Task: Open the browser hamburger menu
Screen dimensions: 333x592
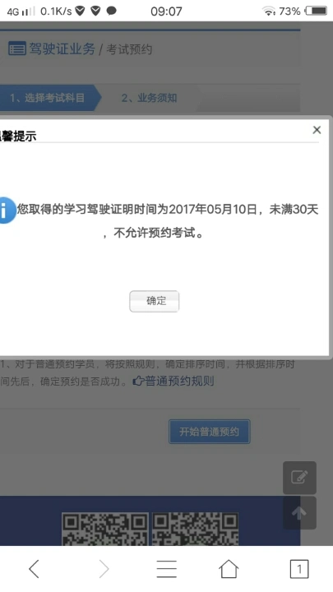Action: 166,569
